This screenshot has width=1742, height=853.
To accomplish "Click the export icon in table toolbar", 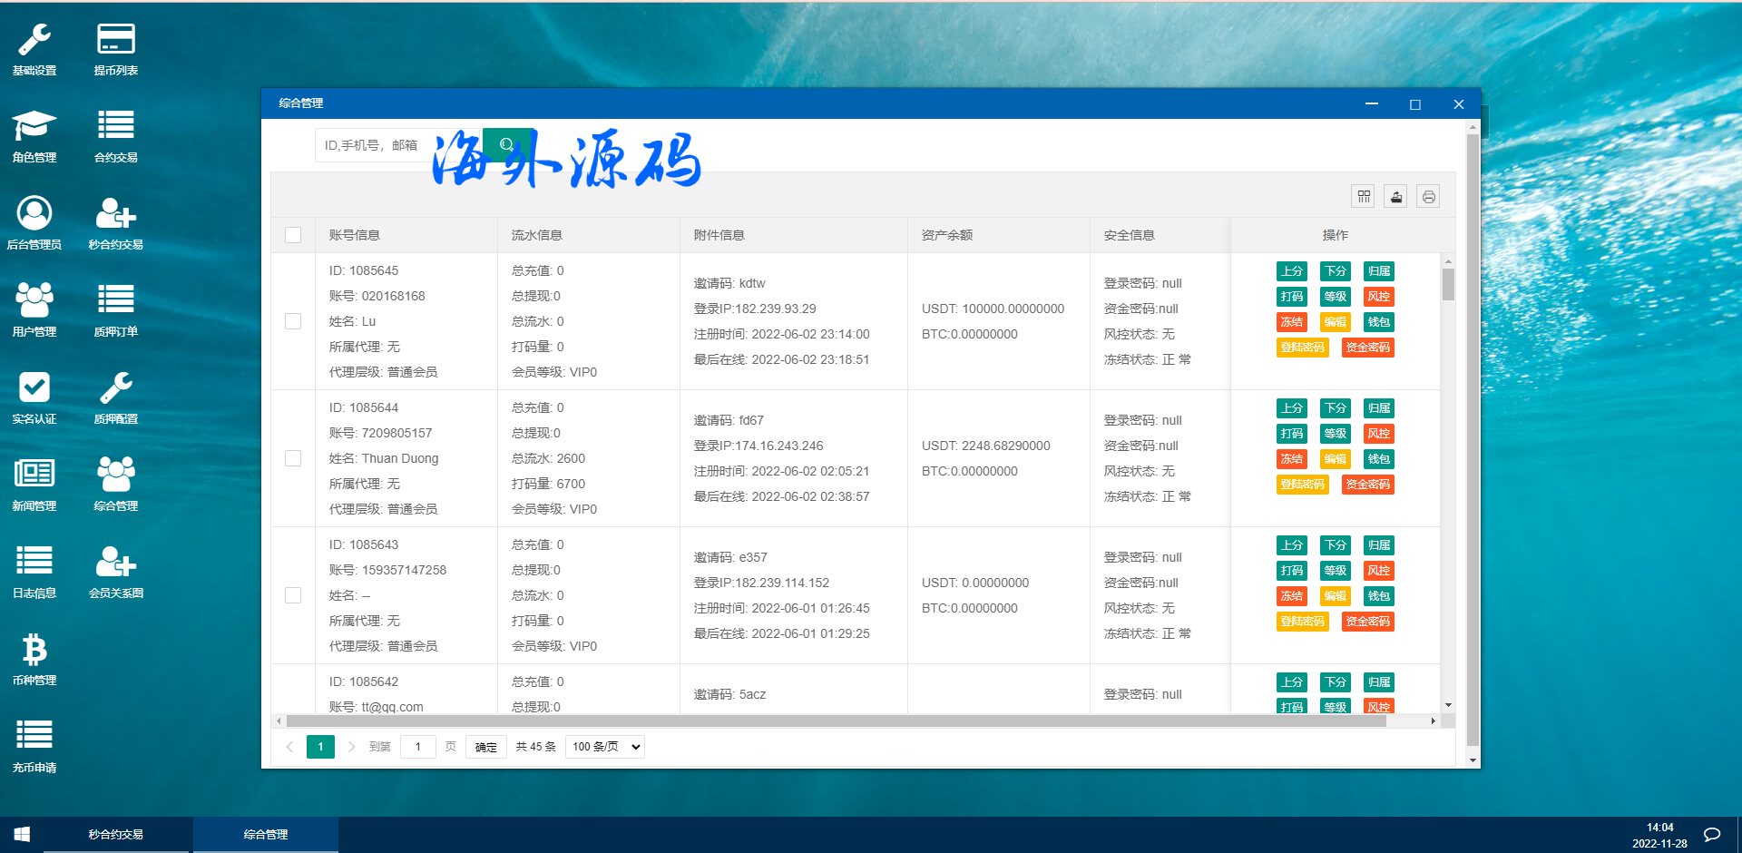I will tap(1395, 197).
